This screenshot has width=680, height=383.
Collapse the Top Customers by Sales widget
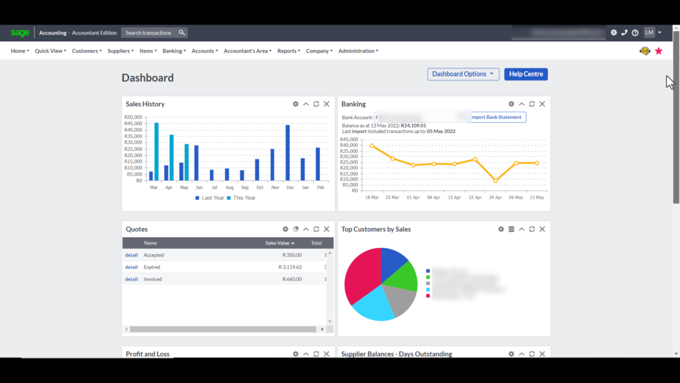522,229
